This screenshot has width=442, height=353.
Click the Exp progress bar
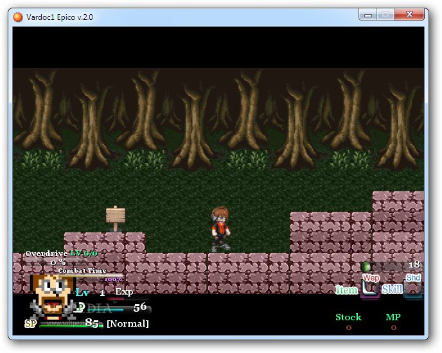(x=127, y=298)
